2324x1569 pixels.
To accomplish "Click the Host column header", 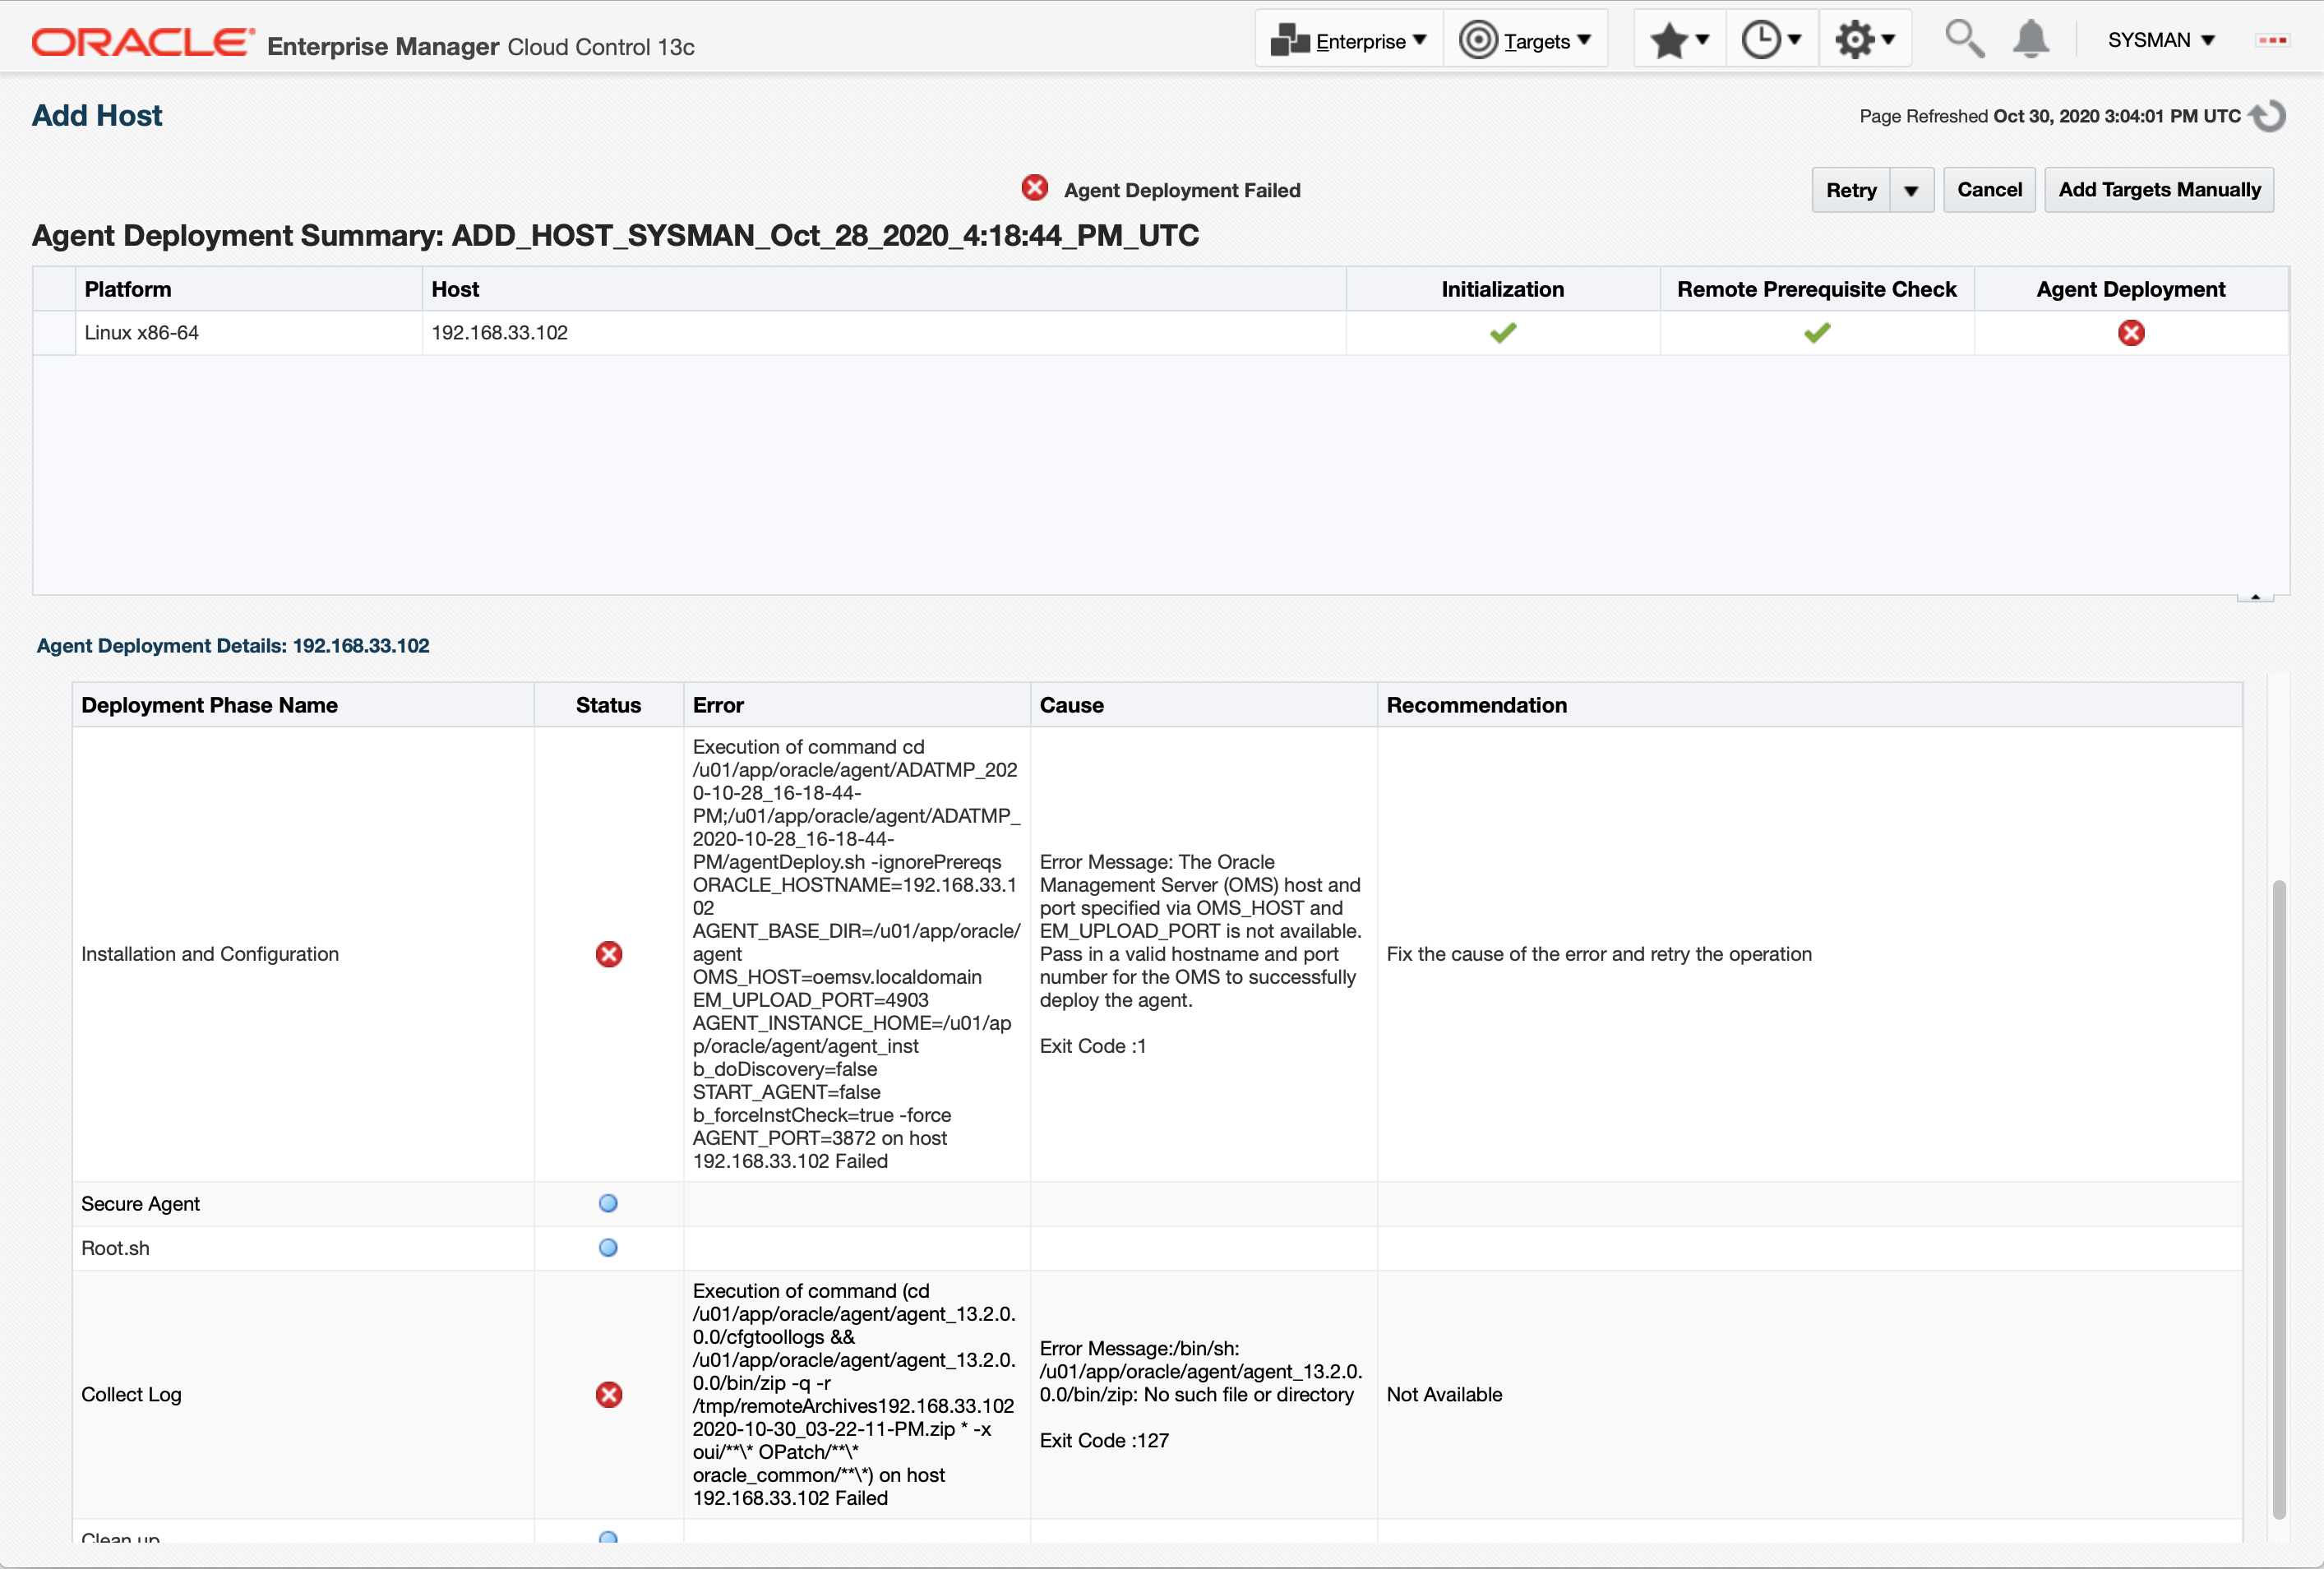I will click(884, 289).
